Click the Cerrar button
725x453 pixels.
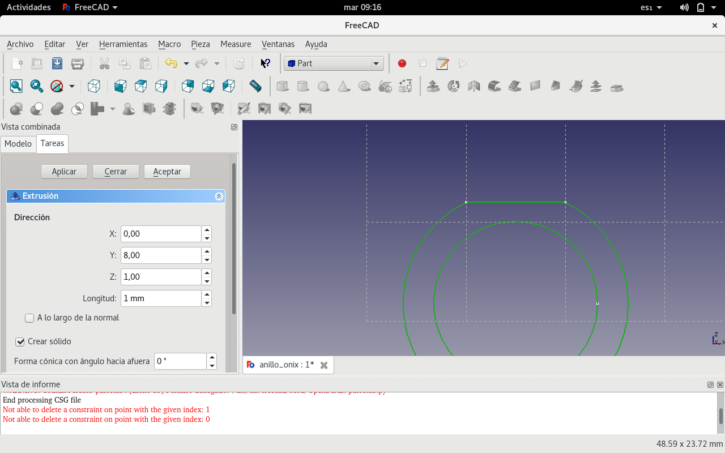[116, 172]
